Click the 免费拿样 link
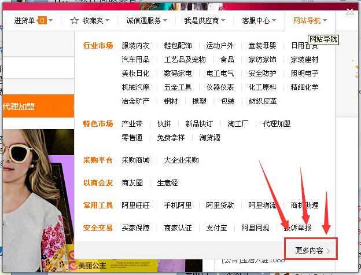Viewport: 361px width, 275px height. pyautogui.click(x=171, y=138)
